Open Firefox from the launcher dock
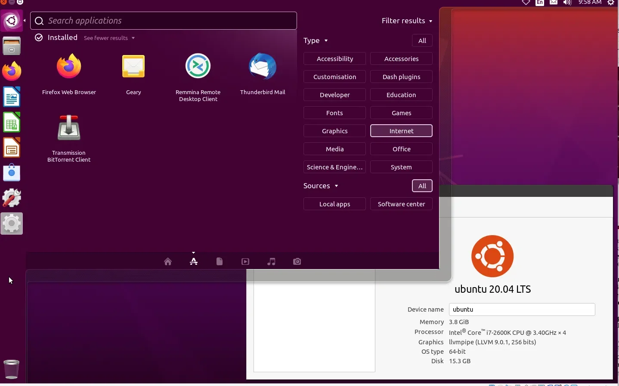 12,71
